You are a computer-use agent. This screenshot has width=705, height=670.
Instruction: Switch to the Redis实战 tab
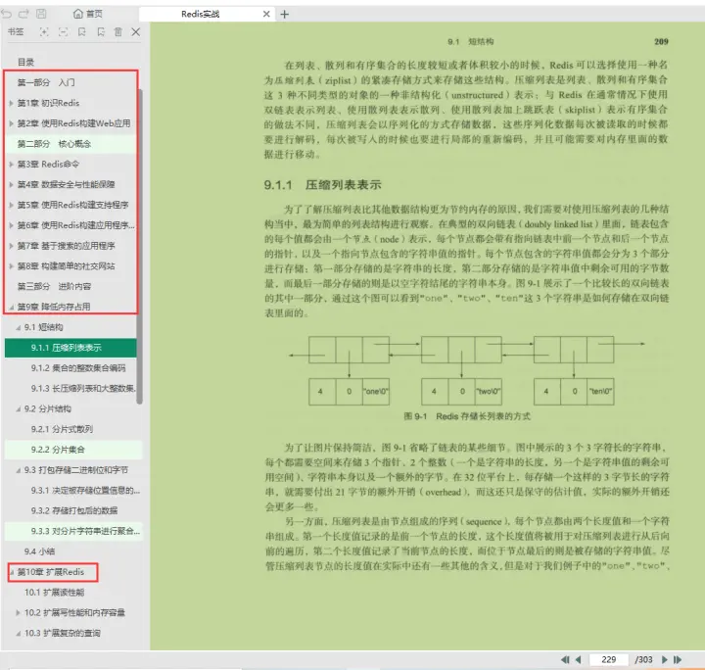pyautogui.click(x=200, y=14)
